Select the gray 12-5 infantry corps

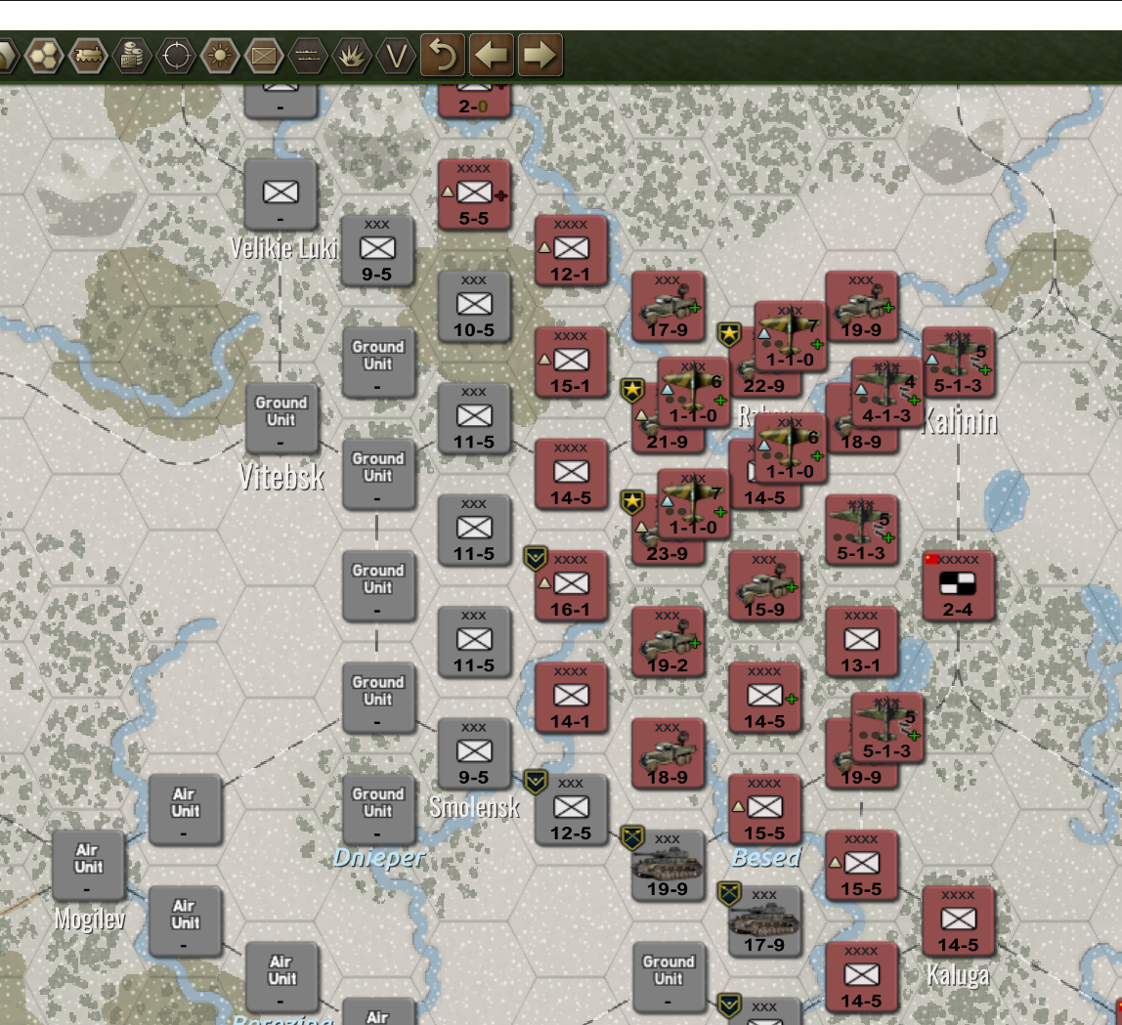(x=571, y=809)
